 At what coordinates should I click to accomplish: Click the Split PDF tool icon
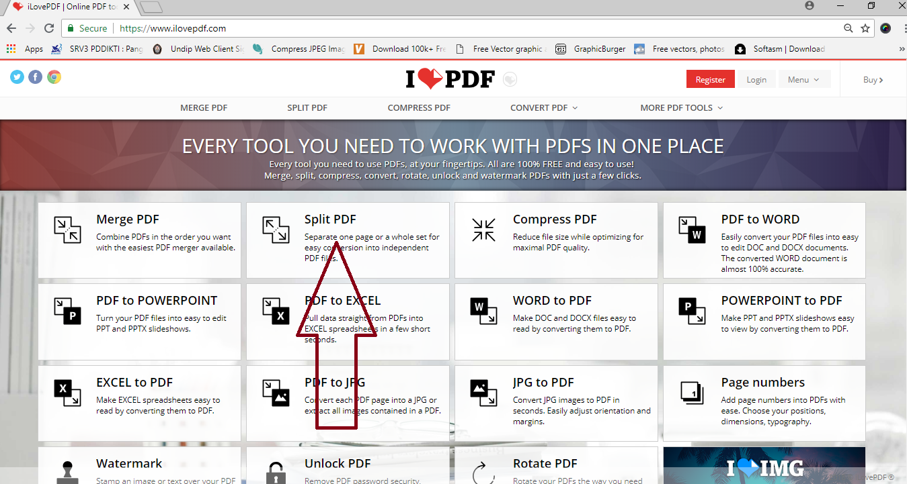[x=276, y=230]
